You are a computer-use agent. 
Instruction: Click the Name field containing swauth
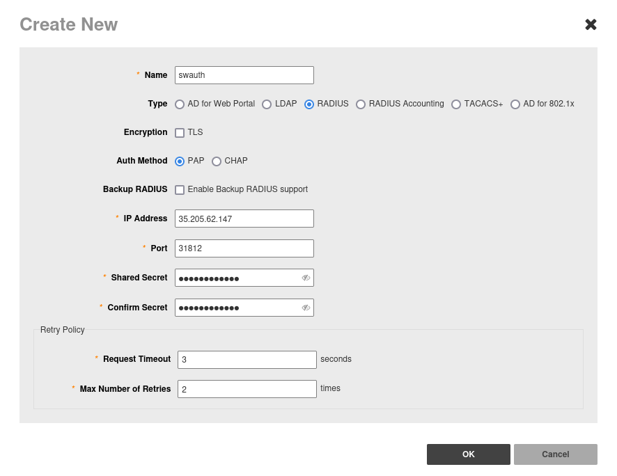click(244, 75)
